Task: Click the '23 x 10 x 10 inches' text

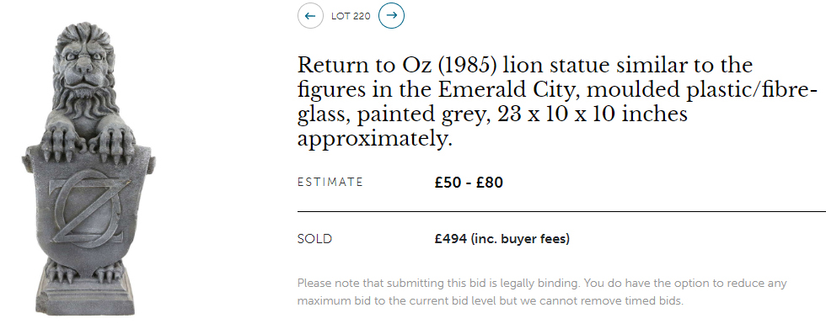Action: (592, 114)
